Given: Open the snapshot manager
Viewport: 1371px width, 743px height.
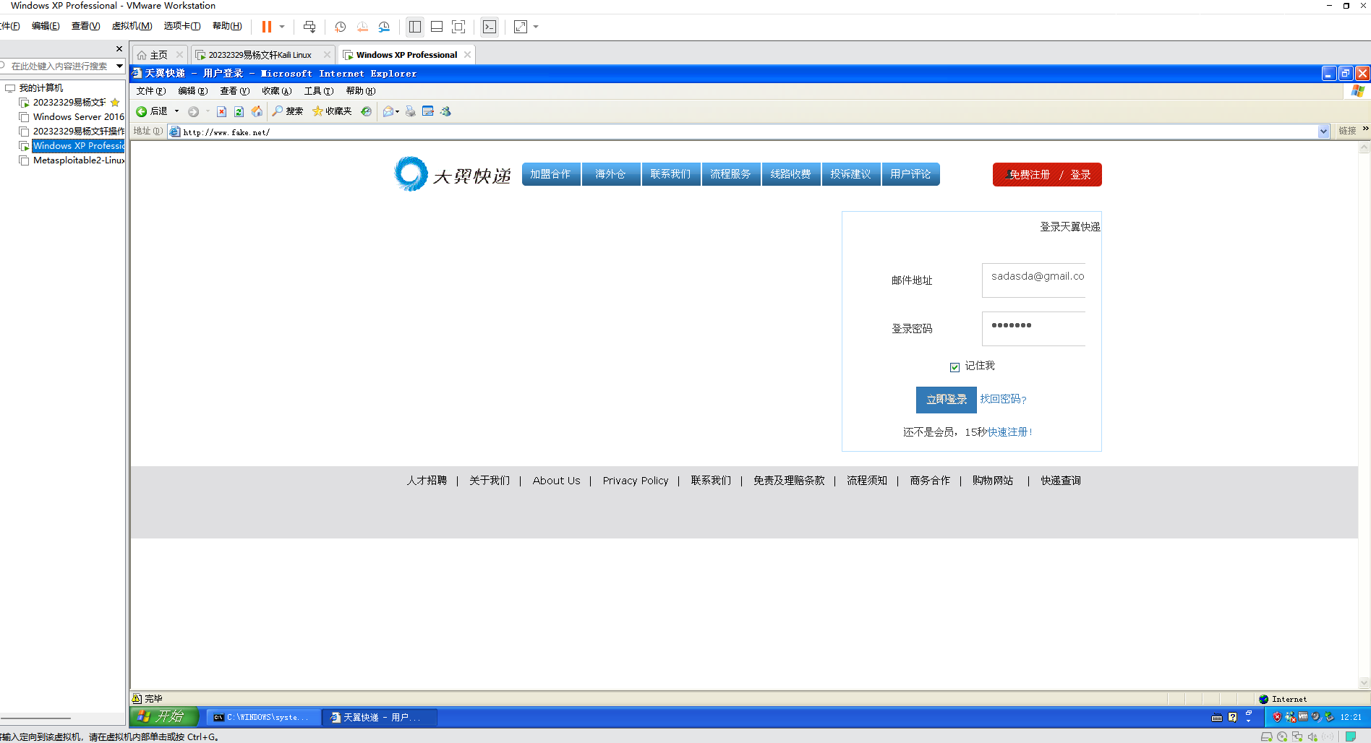Looking at the screenshot, I should (384, 27).
